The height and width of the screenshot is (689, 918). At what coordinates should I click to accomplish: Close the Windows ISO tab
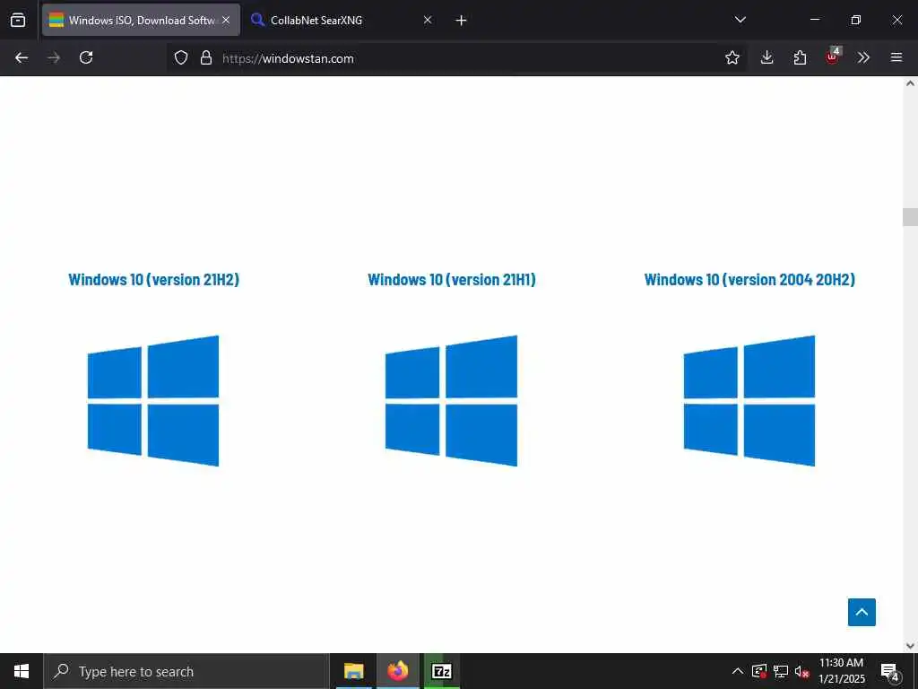pos(226,20)
